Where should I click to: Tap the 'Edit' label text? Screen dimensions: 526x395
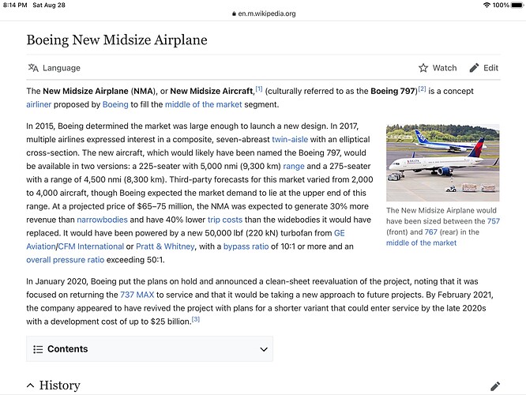tap(490, 68)
